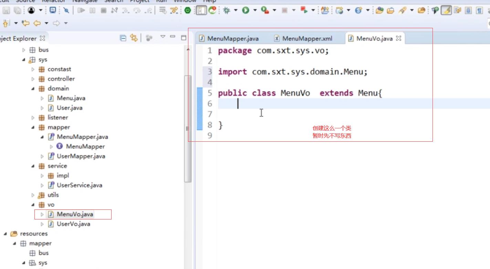
Task: Toggle the pressed breadcrumb toolbar button
Action: point(201,11)
